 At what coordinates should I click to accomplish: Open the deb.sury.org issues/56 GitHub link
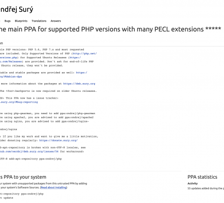[29, 151]
